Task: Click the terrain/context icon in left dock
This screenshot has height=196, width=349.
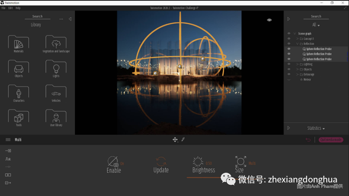Action: 8,159
